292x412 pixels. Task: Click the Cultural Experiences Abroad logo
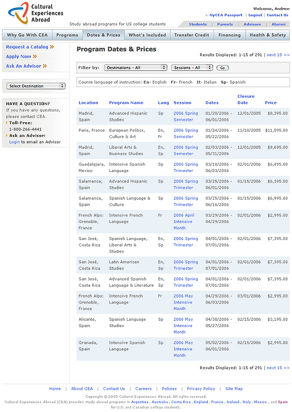pos(29,13)
